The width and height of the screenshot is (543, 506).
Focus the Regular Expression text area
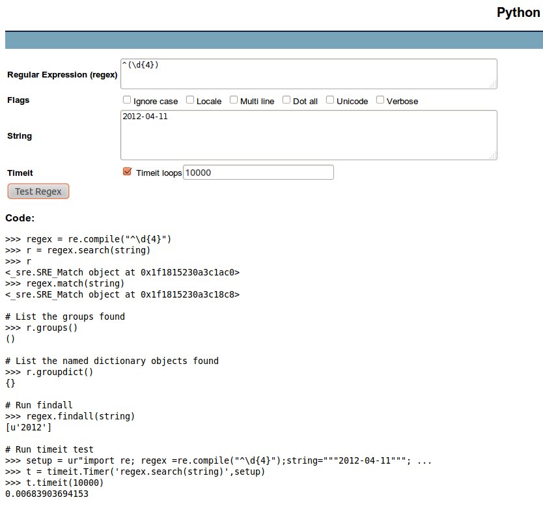click(309, 74)
